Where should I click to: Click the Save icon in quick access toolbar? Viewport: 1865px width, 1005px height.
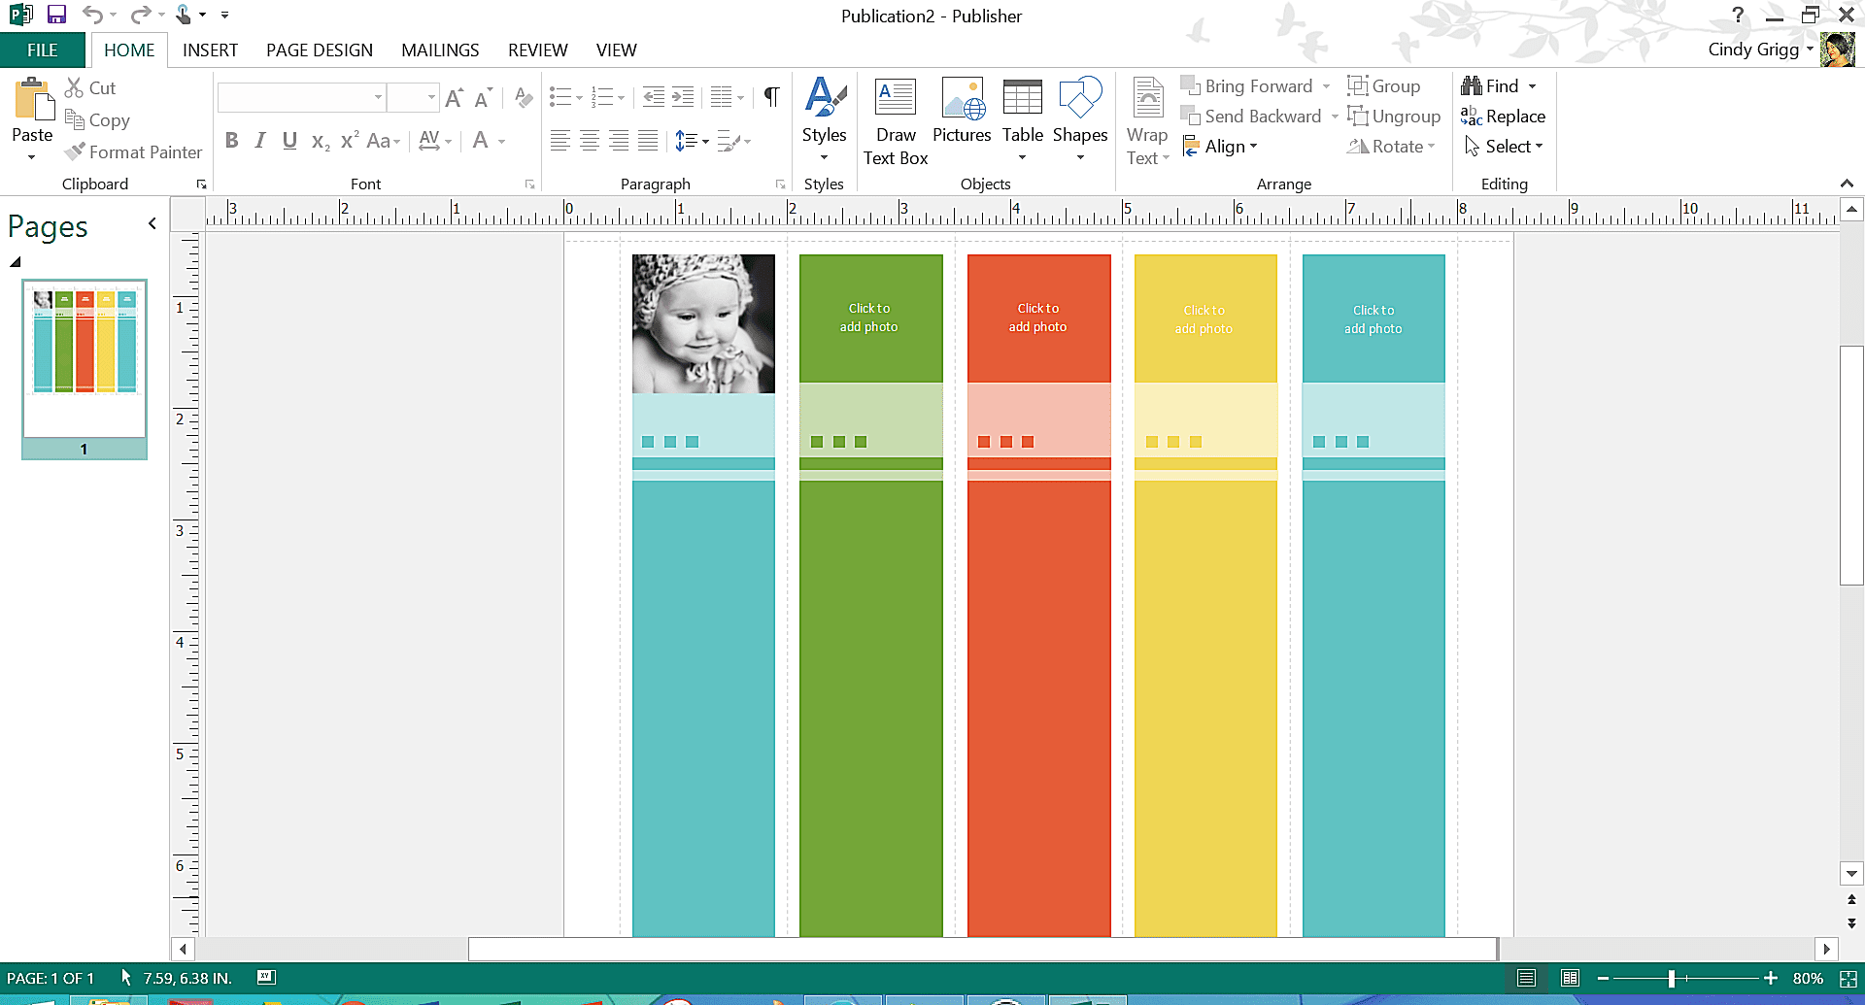56,15
